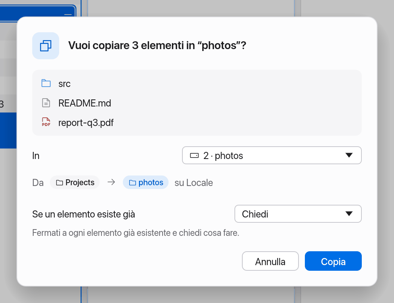Open the "2 · photos" destination dropdown

272,155
